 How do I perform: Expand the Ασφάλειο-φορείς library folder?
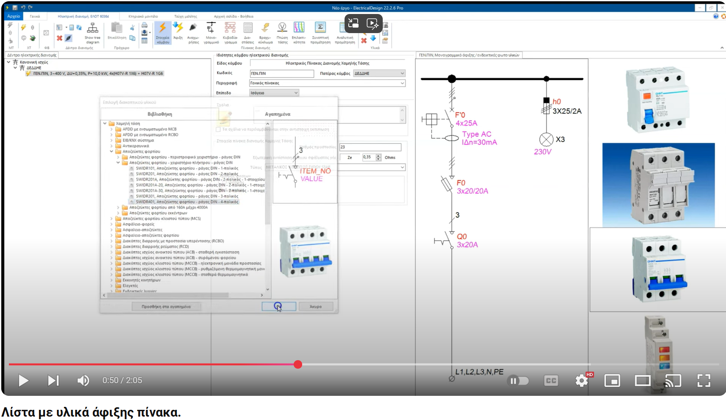point(112,224)
